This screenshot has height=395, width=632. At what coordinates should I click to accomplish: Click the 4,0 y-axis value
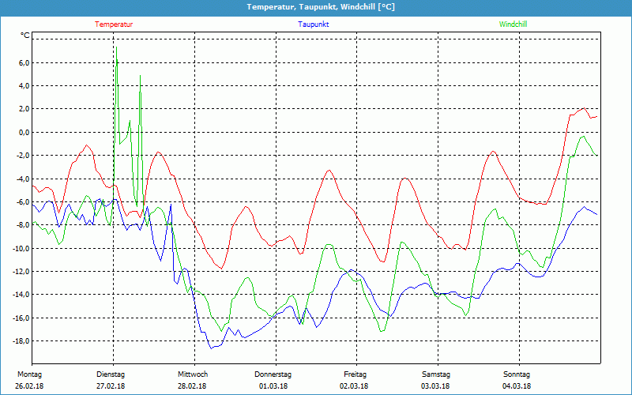point(24,86)
